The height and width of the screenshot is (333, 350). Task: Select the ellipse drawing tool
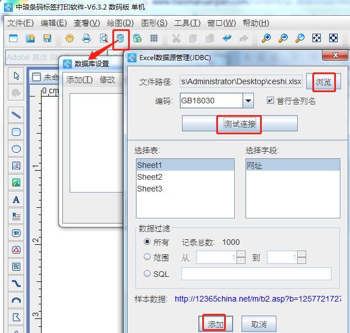click(x=16, y=149)
